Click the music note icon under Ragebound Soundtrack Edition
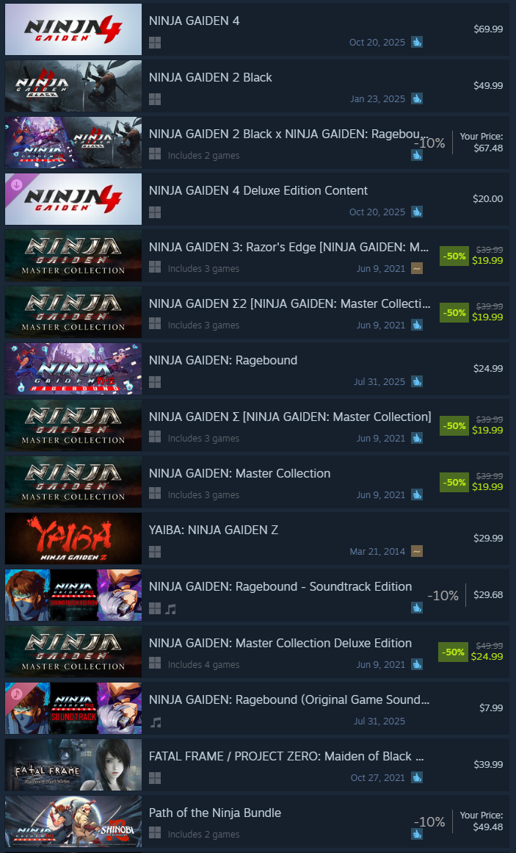Image resolution: width=516 pixels, height=853 pixels. (170, 609)
